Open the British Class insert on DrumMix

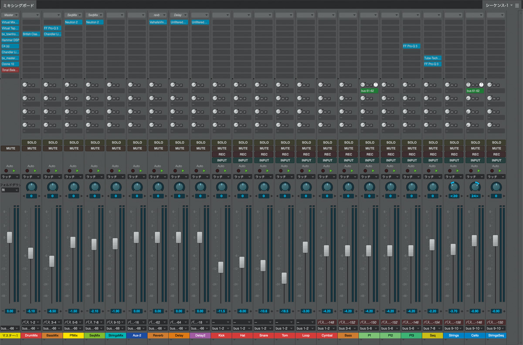click(x=31, y=34)
